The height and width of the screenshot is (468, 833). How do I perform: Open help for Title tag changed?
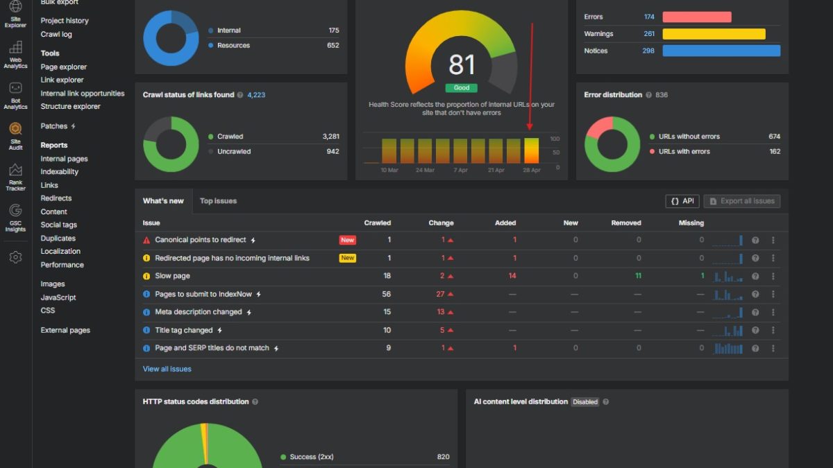[x=755, y=330]
